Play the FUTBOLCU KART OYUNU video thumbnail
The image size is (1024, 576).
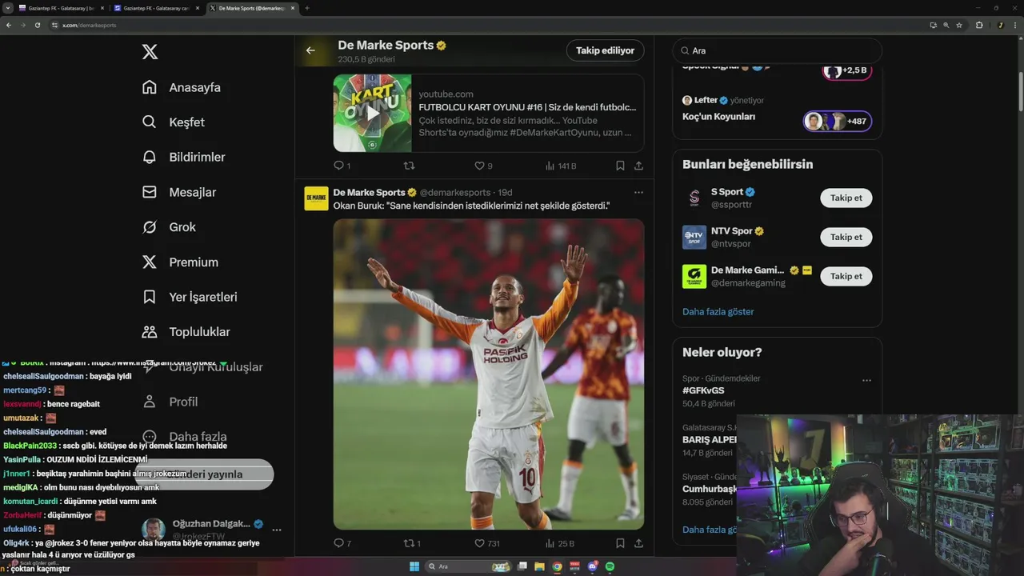click(x=373, y=113)
